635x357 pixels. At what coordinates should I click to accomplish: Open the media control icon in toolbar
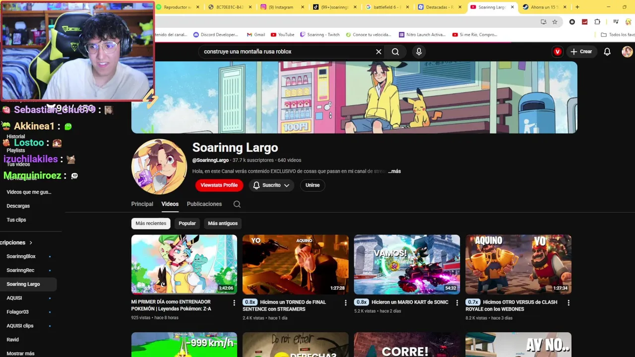coord(616,22)
